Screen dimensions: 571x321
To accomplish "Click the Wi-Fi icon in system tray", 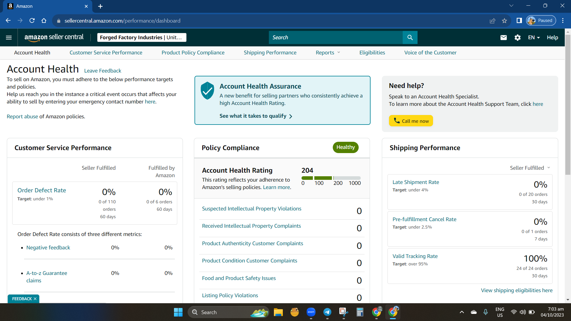I will pyautogui.click(x=514, y=312).
